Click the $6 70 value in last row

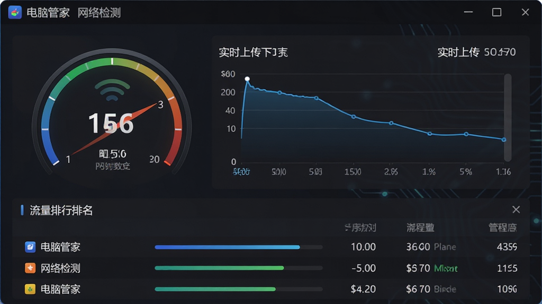[418, 289]
